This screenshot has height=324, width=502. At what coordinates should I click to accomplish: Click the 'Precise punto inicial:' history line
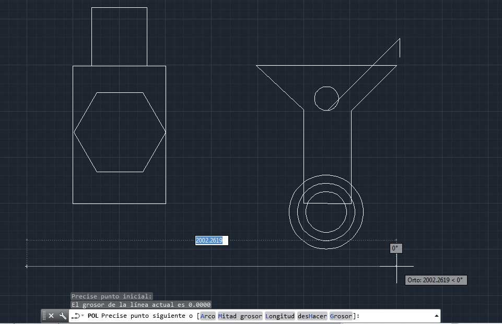click(111, 296)
